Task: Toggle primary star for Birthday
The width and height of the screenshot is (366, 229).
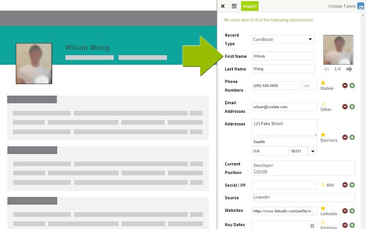Action: pyautogui.click(x=323, y=223)
